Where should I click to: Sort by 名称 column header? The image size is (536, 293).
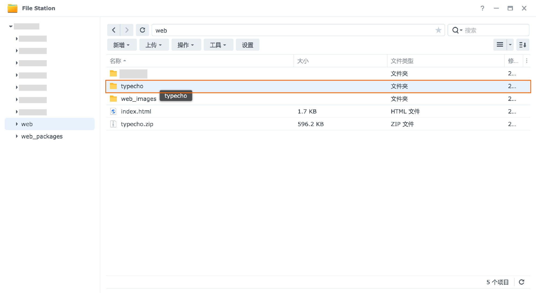(x=116, y=61)
